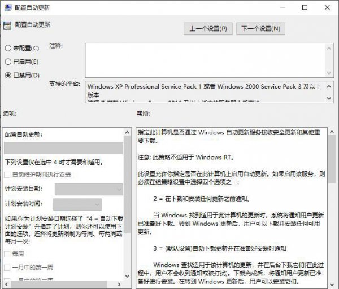Image resolution: width=339 pixels, height=289 pixels.
Task: Open the 计划安装时间 dropdown
Action: (77, 204)
